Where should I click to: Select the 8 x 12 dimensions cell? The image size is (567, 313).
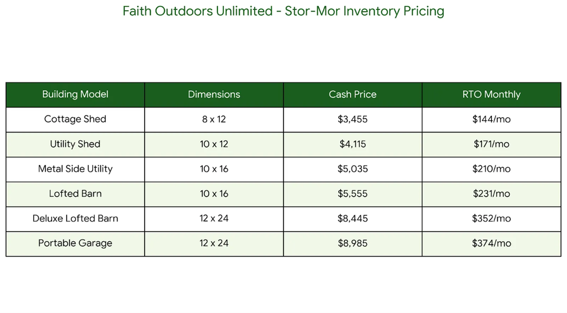pyautogui.click(x=214, y=119)
